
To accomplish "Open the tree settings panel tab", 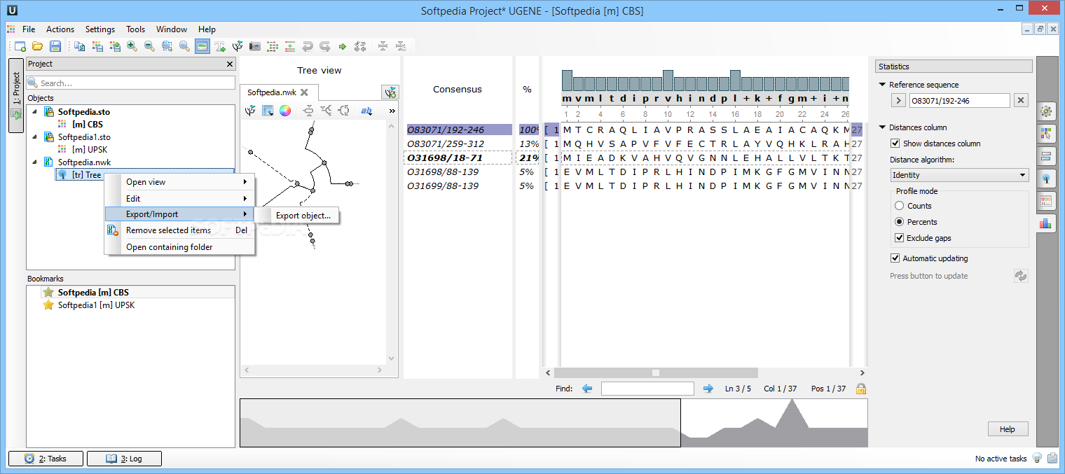I will click(x=1046, y=178).
